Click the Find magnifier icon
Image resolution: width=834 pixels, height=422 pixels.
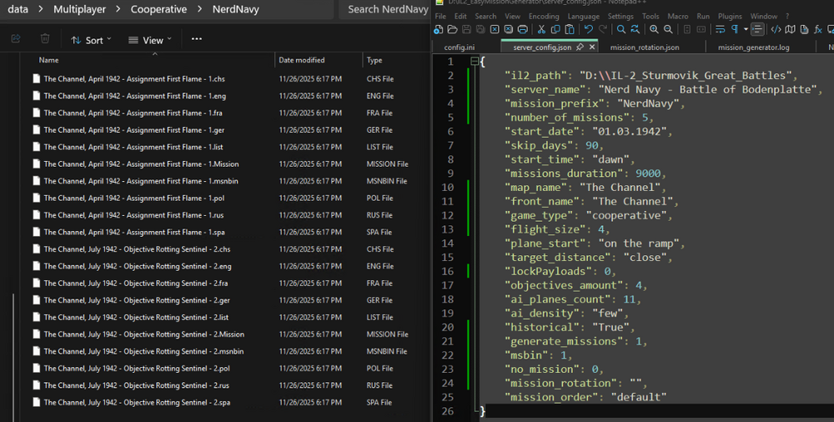coord(621,29)
